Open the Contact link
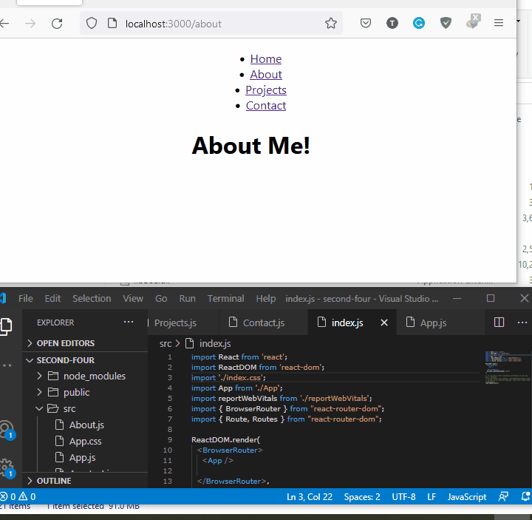Screen dimensions: 532x520 point(266,106)
